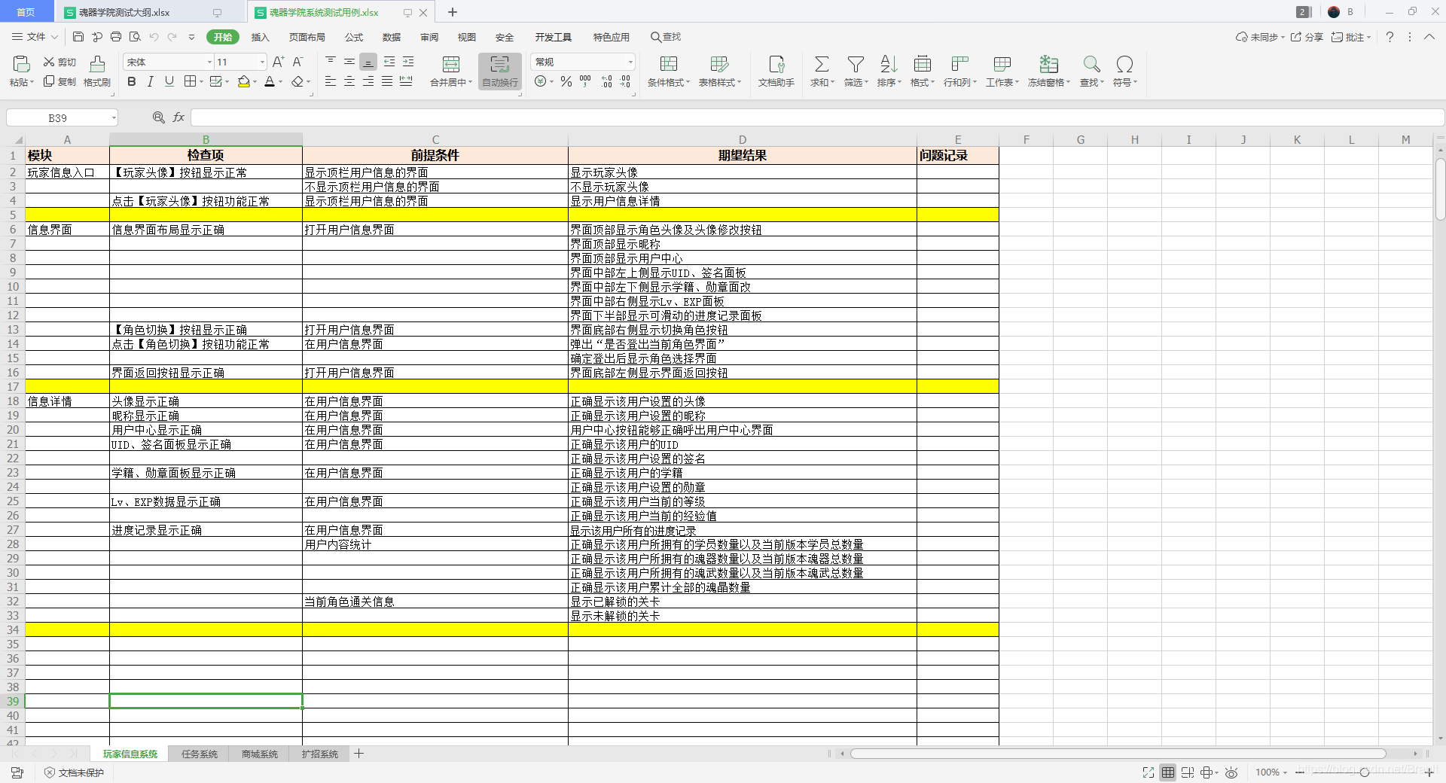
Task: Open 文档助手 (document assistant)
Action: tap(776, 72)
